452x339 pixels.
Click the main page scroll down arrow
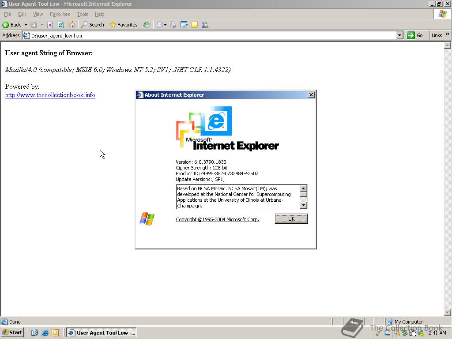(448, 313)
